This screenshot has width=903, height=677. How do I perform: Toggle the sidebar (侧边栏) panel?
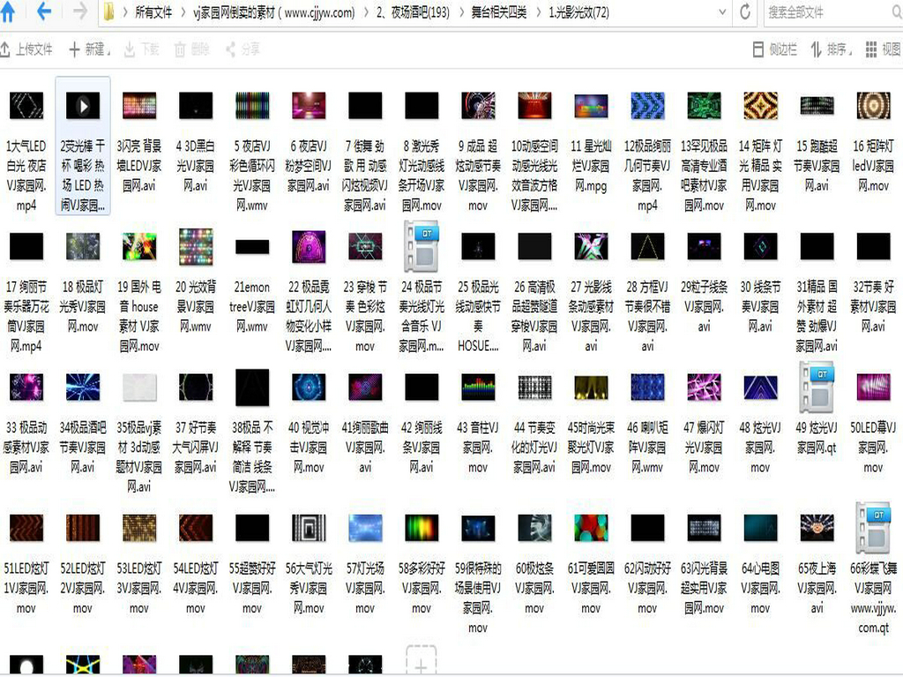pos(775,49)
